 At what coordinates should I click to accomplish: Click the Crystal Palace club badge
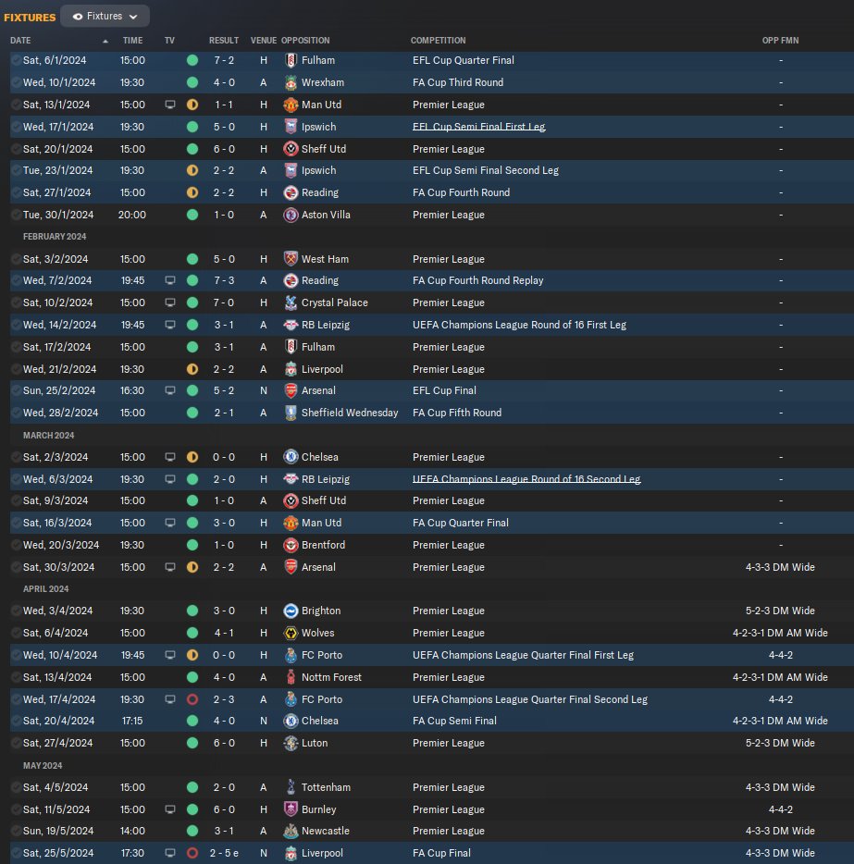291,302
